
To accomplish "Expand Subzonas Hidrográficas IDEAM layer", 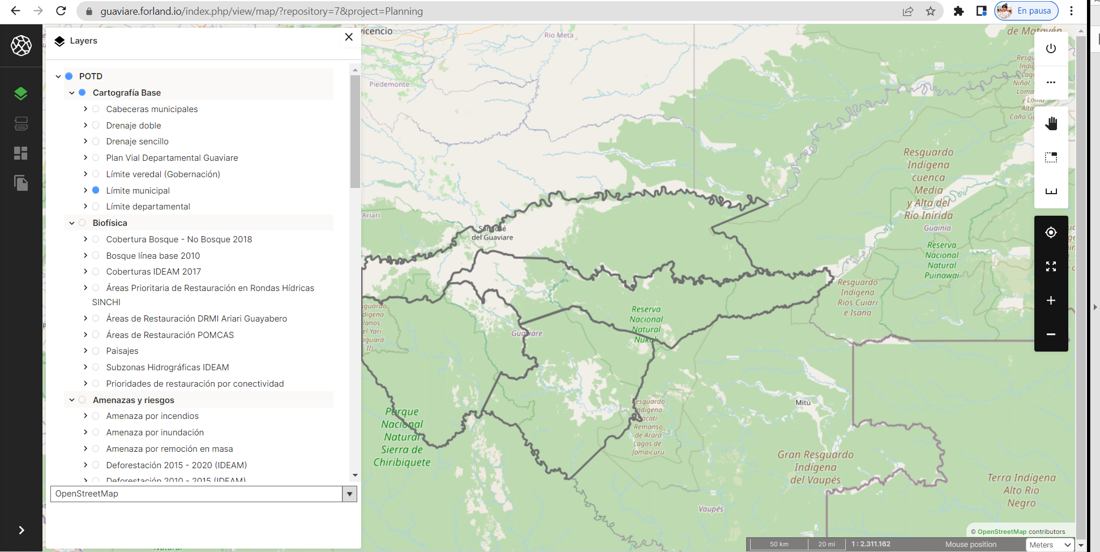I will 85,367.
